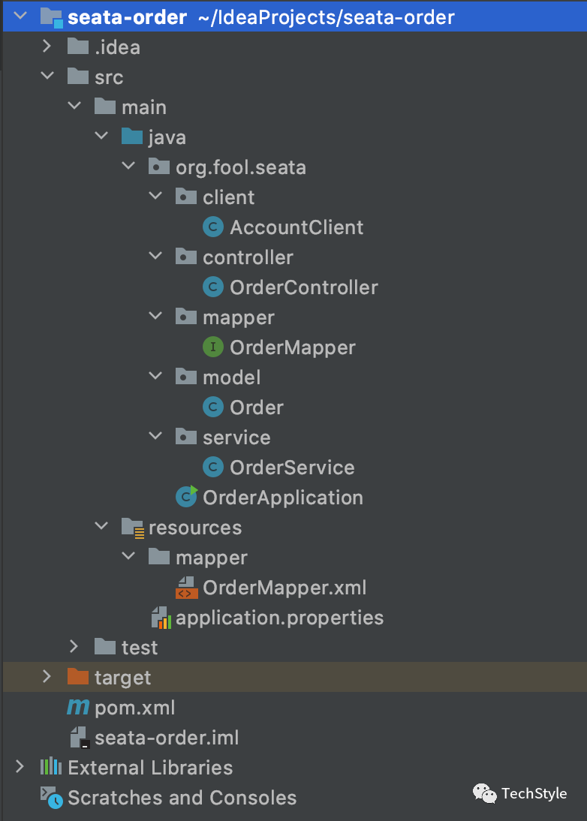Select the seata-order.iml file icon

tap(80, 737)
